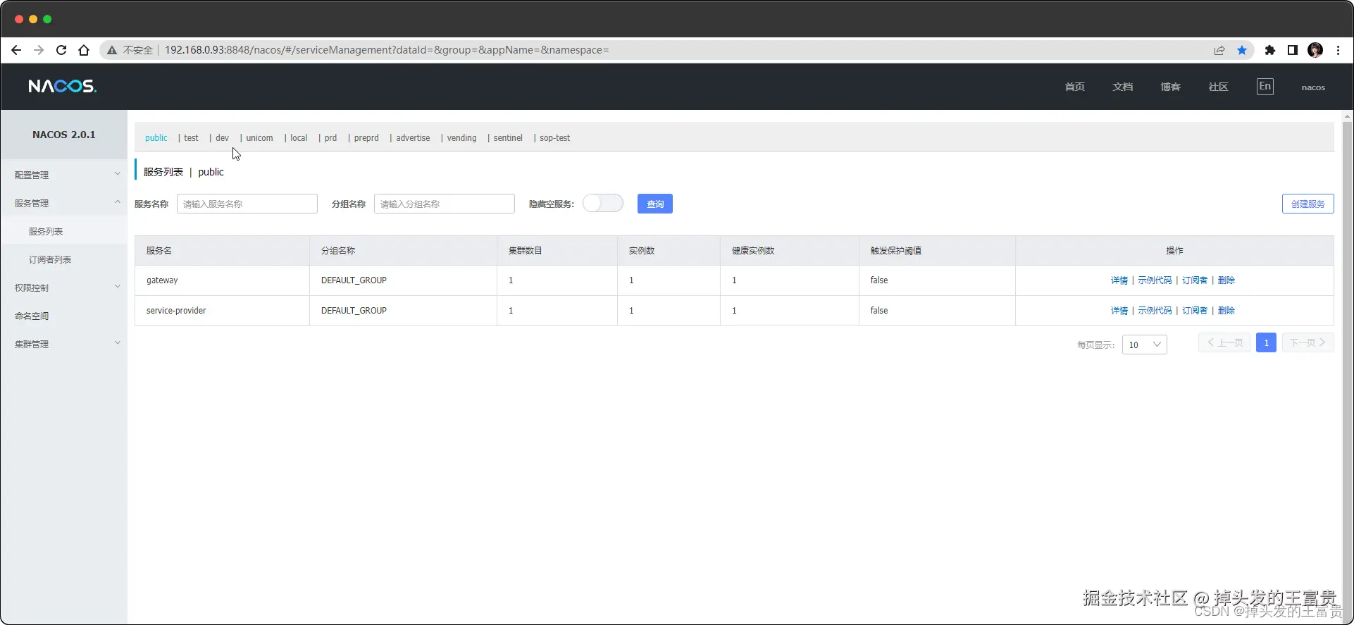Click the 博客 header link
The width and height of the screenshot is (1354, 625).
point(1170,87)
